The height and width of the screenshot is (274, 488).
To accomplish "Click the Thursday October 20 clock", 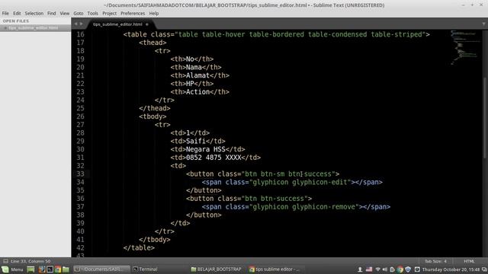I will (x=451, y=269).
